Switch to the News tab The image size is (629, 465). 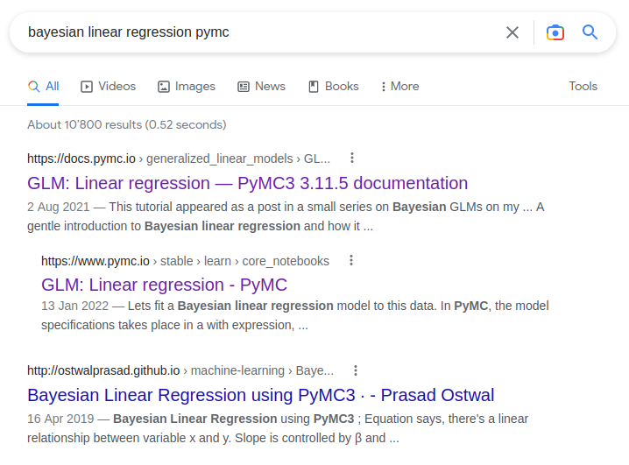pos(262,86)
